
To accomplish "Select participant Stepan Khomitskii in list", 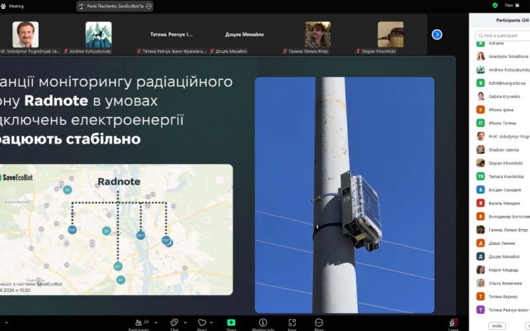I will [x=503, y=163].
